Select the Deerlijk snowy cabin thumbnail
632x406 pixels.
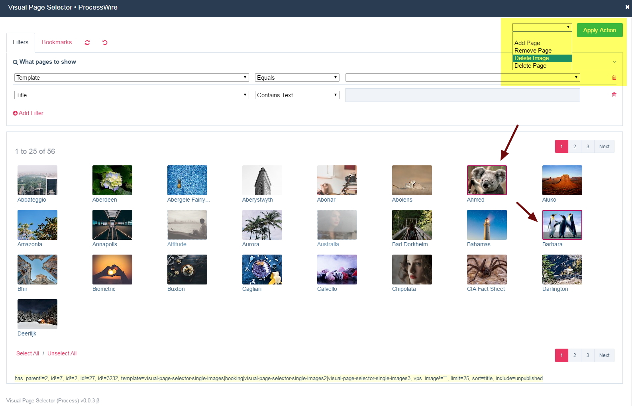click(x=37, y=314)
